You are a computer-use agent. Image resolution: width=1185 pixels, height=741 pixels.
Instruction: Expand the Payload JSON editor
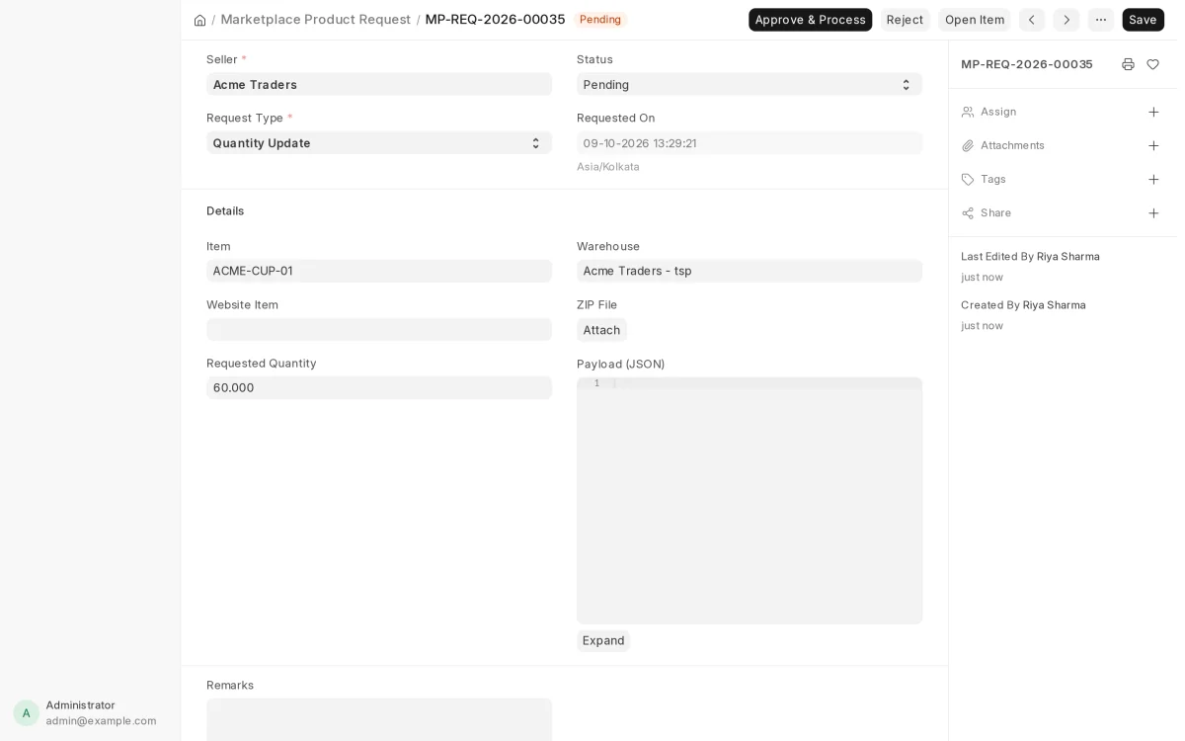(x=603, y=640)
